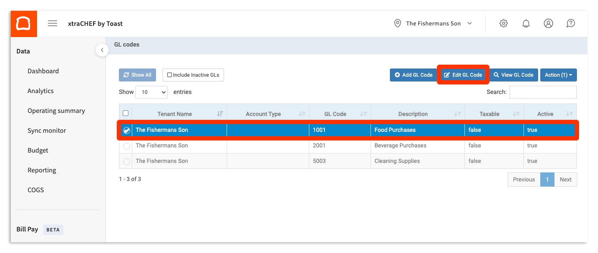Click the location pin icon
Image resolution: width=598 pixels, height=253 pixels.
pyautogui.click(x=397, y=23)
